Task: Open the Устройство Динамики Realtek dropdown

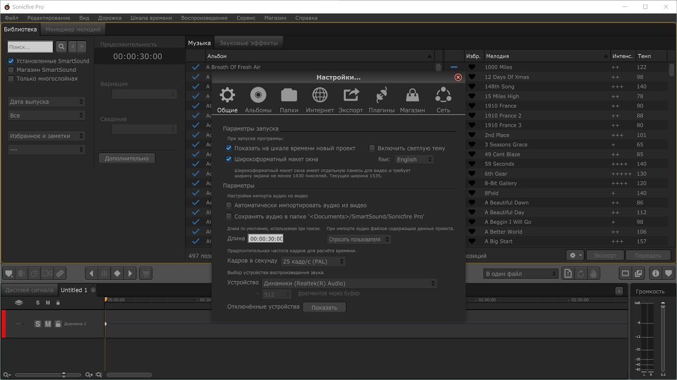Action: tap(350, 283)
